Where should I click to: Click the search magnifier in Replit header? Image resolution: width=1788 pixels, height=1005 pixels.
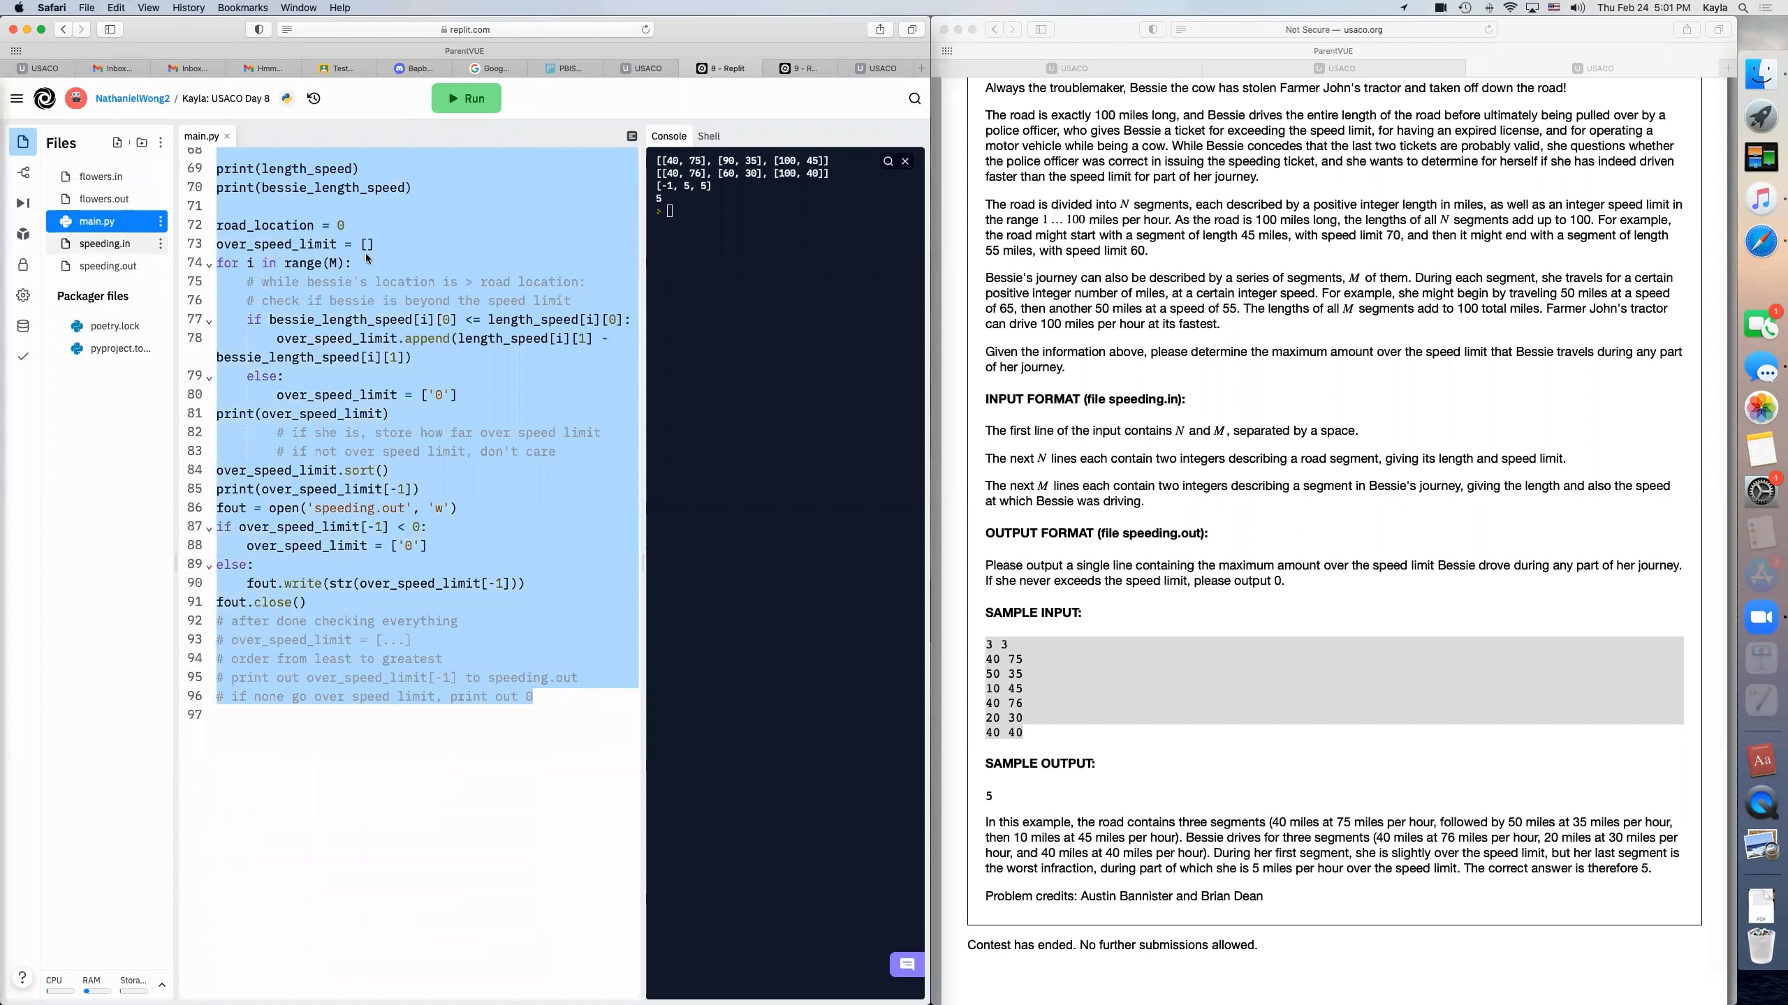click(x=914, y=98)
